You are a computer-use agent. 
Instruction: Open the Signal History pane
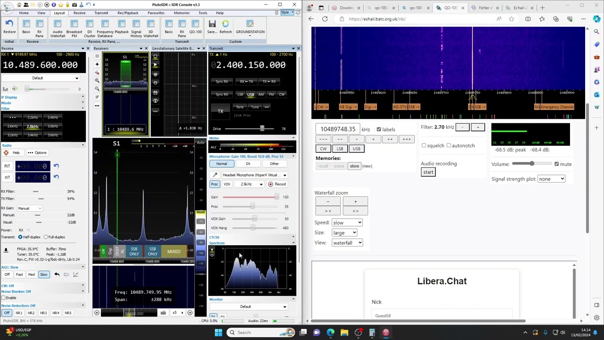[136, 28]
